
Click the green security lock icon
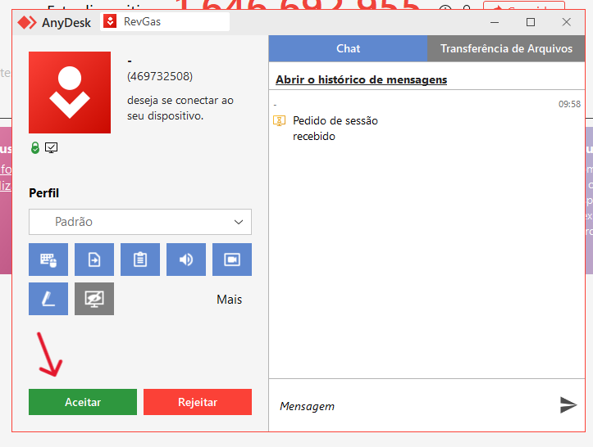34,147
